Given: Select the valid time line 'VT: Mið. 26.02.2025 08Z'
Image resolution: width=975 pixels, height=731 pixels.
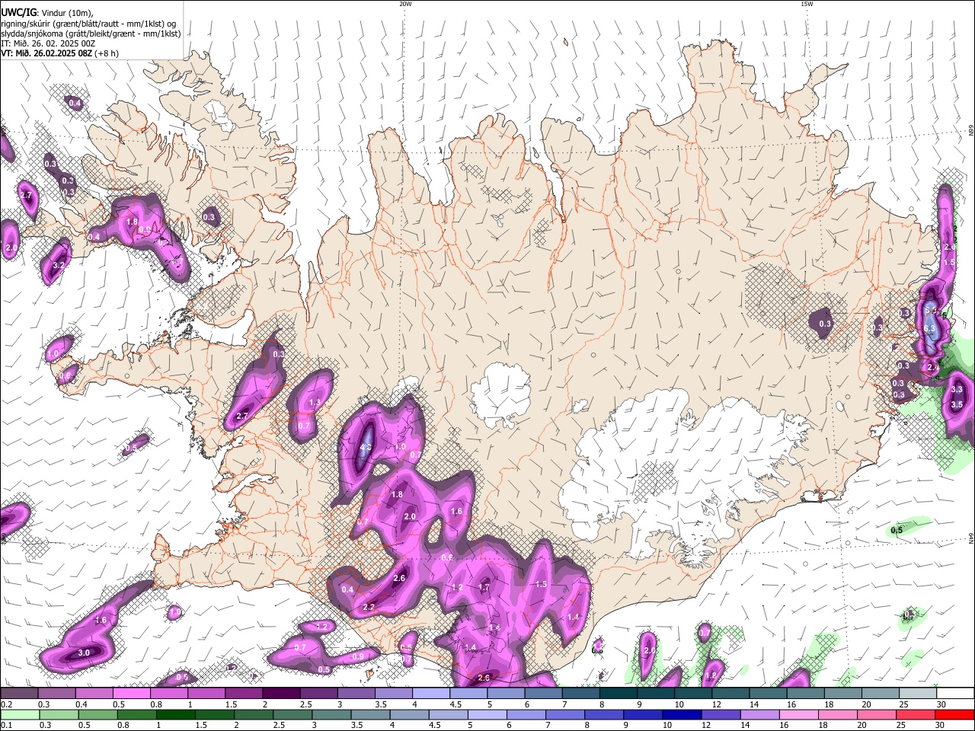Looking at the screenshot, I should click(47, 53).
